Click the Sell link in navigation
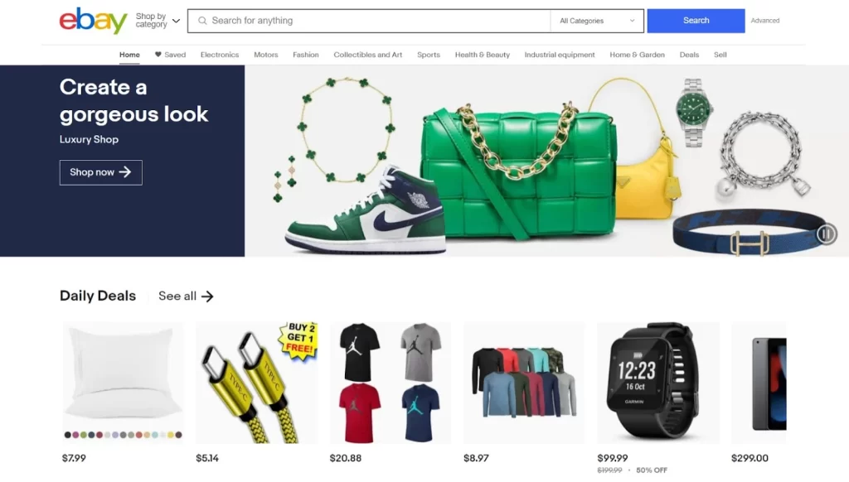 coord(720,55)
